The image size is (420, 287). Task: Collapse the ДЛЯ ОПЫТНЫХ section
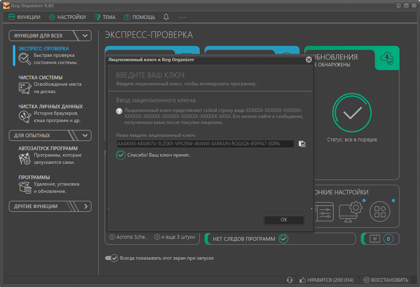click(85, 135)
